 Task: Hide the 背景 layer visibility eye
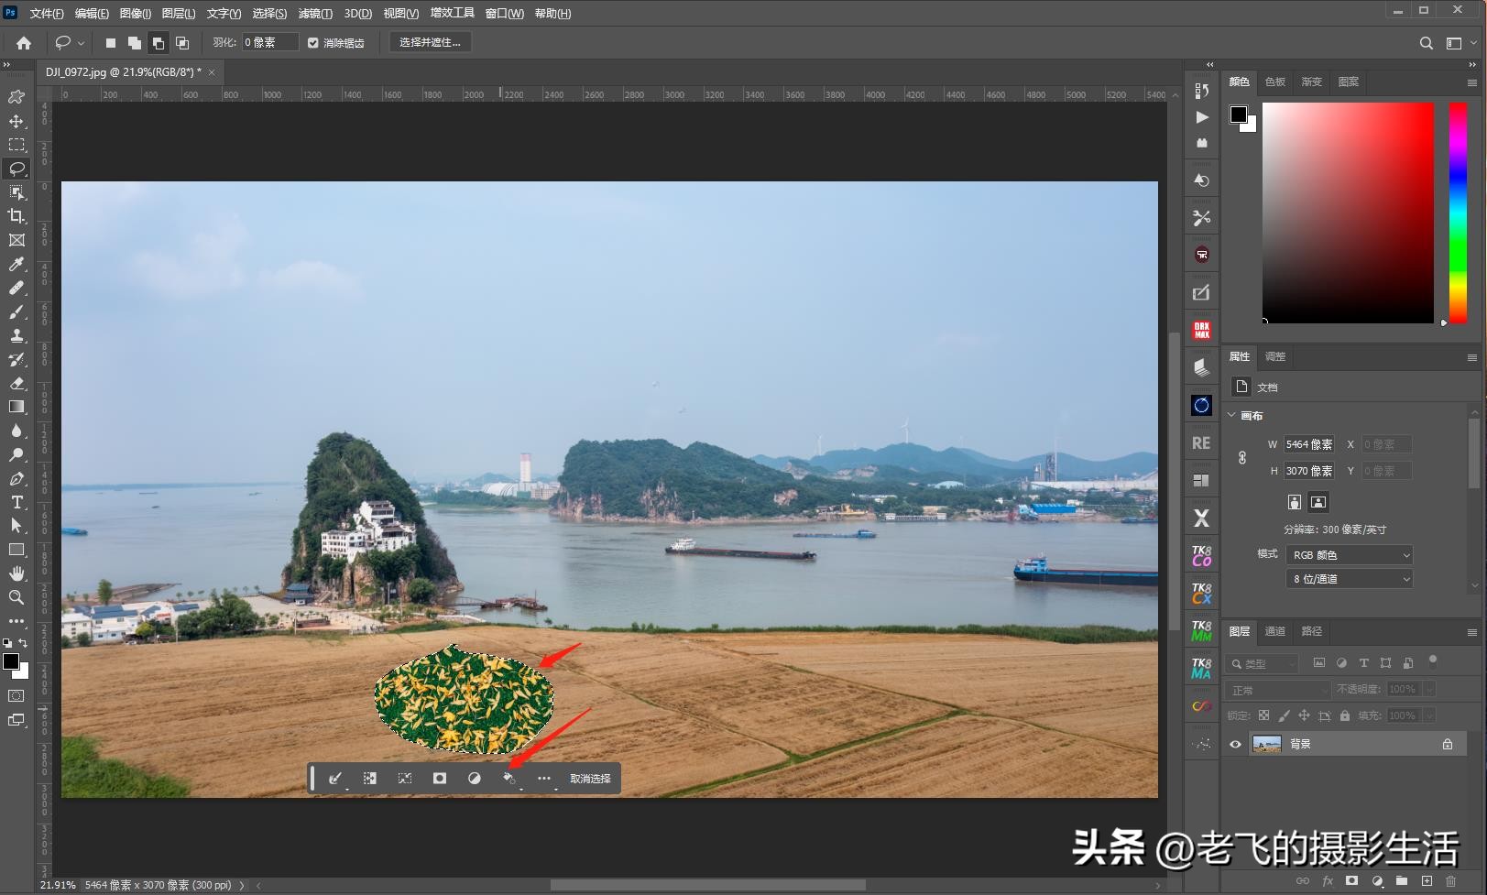pos(1235,744)
